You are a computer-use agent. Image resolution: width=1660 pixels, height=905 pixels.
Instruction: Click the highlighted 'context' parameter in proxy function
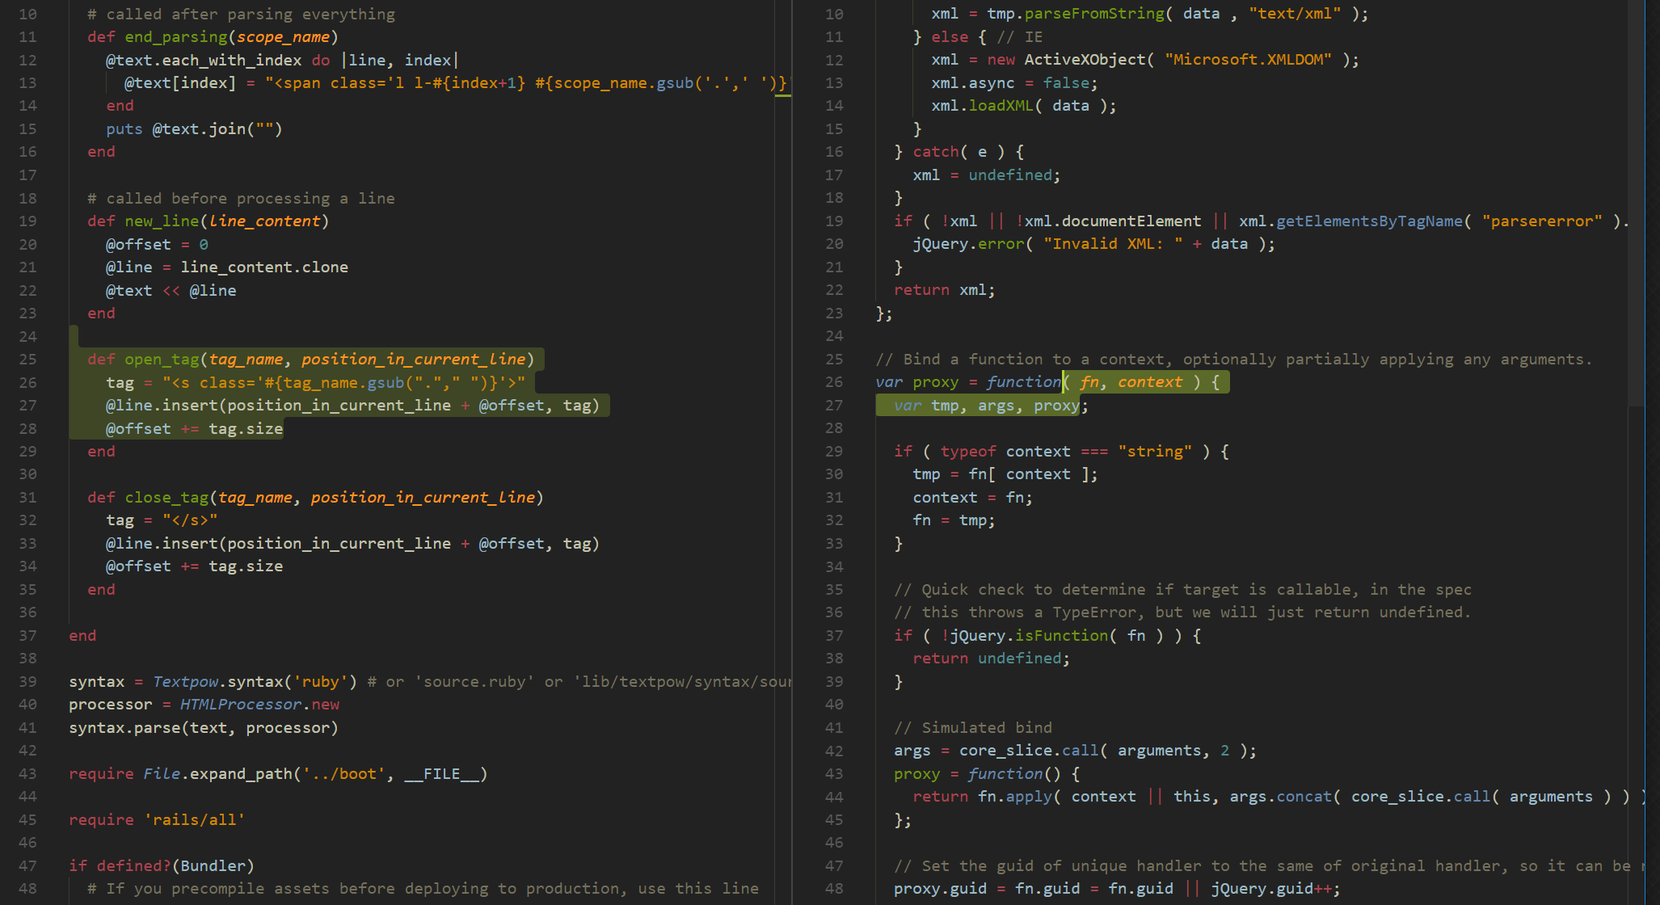pos(1149,381)
